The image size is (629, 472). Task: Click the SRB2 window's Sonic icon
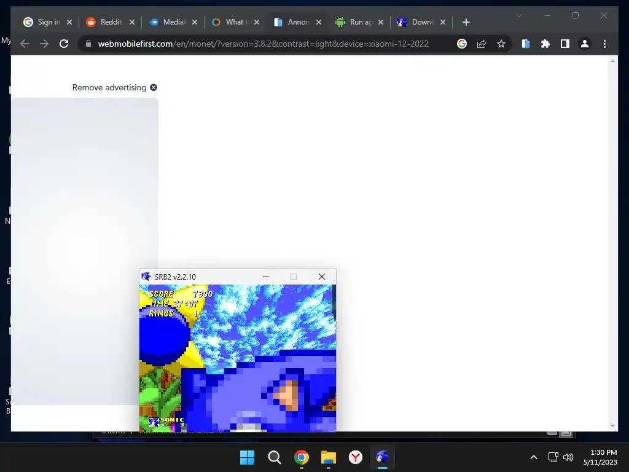coord(146,277)
